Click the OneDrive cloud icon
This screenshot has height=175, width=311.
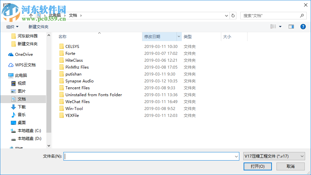point(11,55)
